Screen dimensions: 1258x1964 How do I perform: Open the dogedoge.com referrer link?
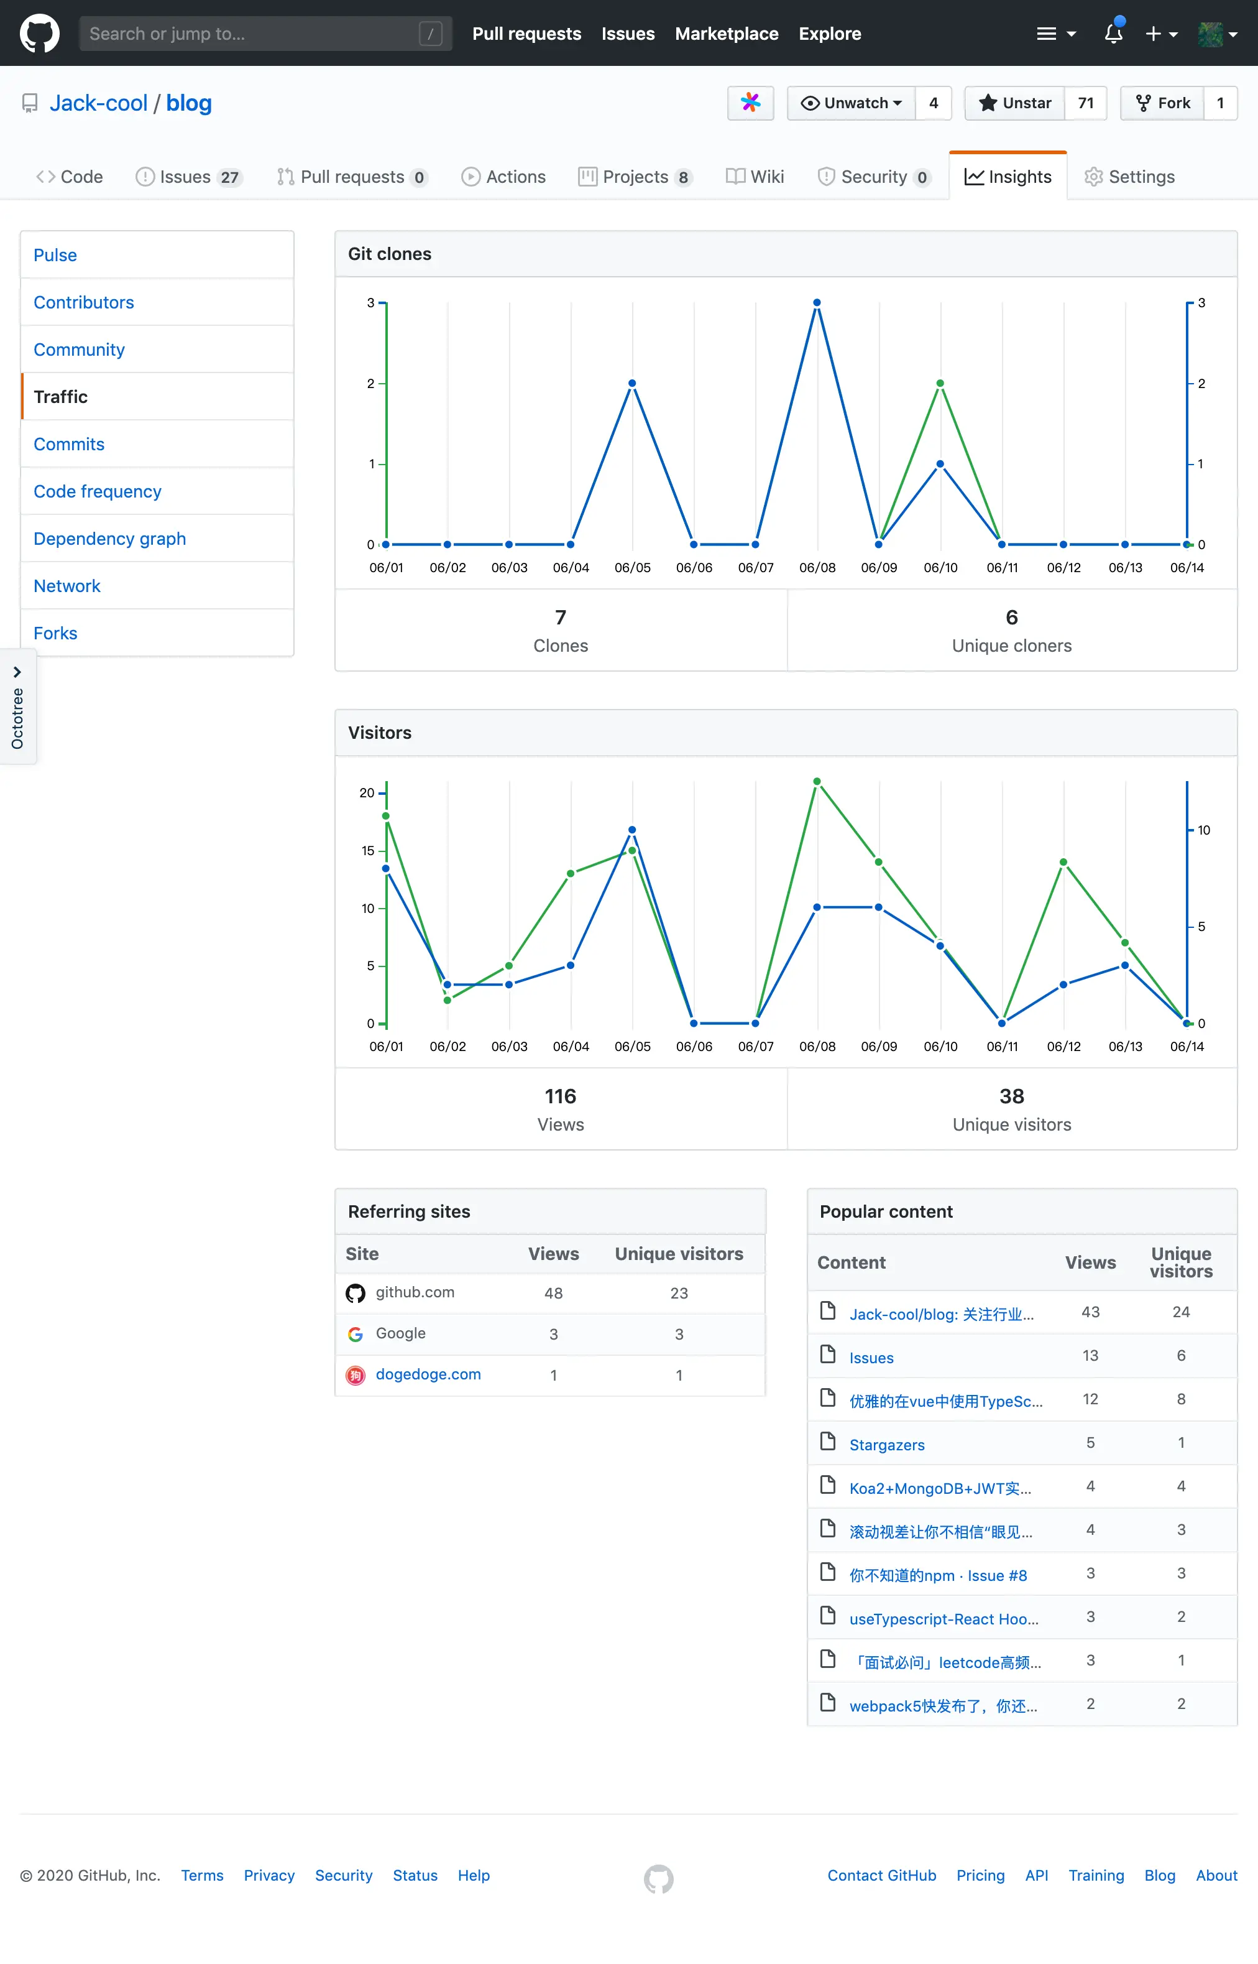click(x=428, y=1374)
